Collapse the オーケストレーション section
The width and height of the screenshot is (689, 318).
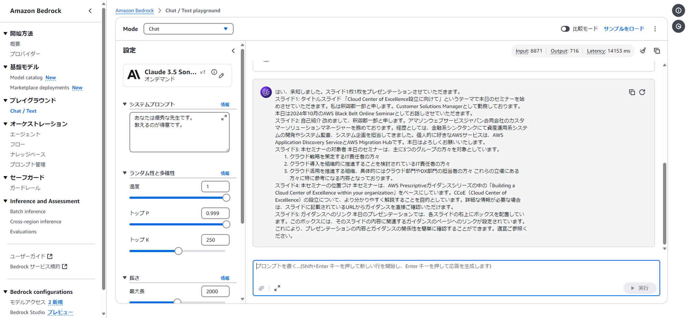click(6, 124)
